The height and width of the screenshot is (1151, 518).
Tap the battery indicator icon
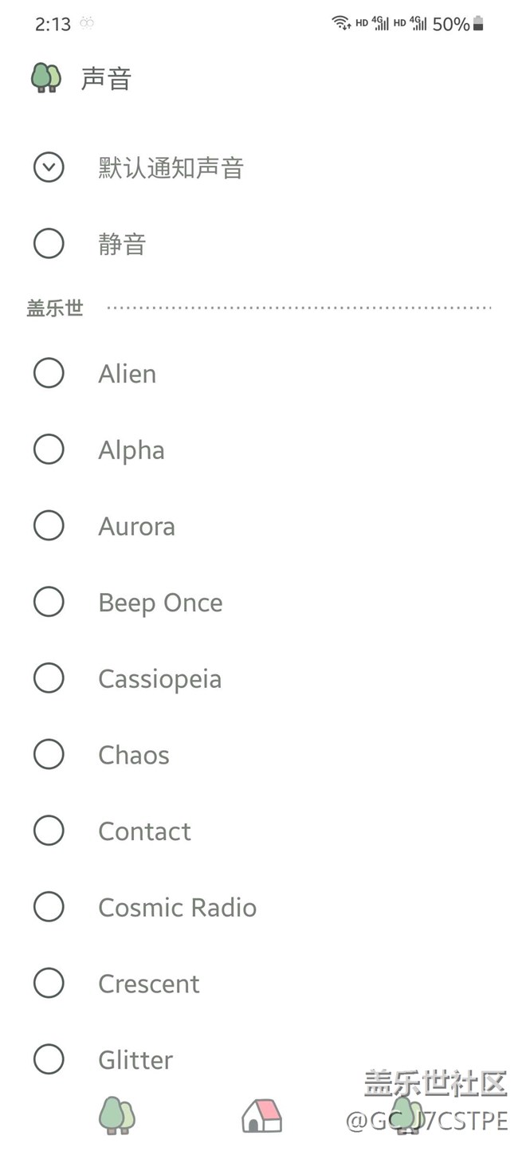pos(478,24)
